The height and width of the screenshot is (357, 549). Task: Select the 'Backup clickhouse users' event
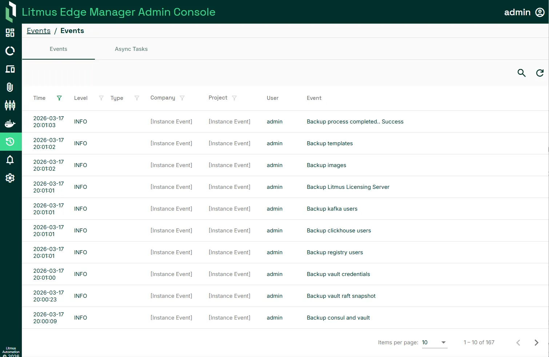[339, 231]
